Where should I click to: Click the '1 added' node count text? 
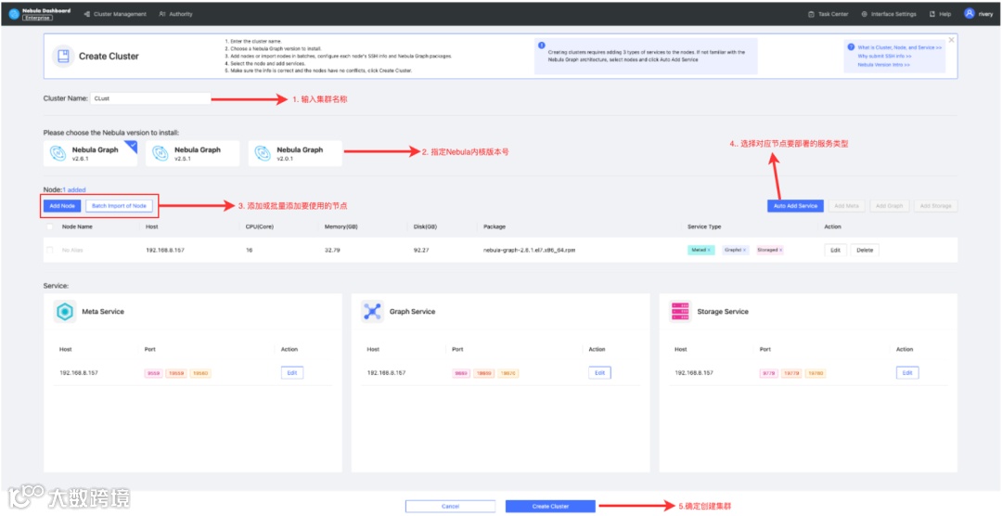[x=74, y=190]
